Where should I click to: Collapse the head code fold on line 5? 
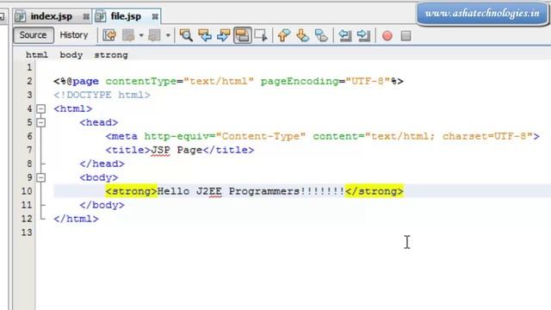point(40,122)
